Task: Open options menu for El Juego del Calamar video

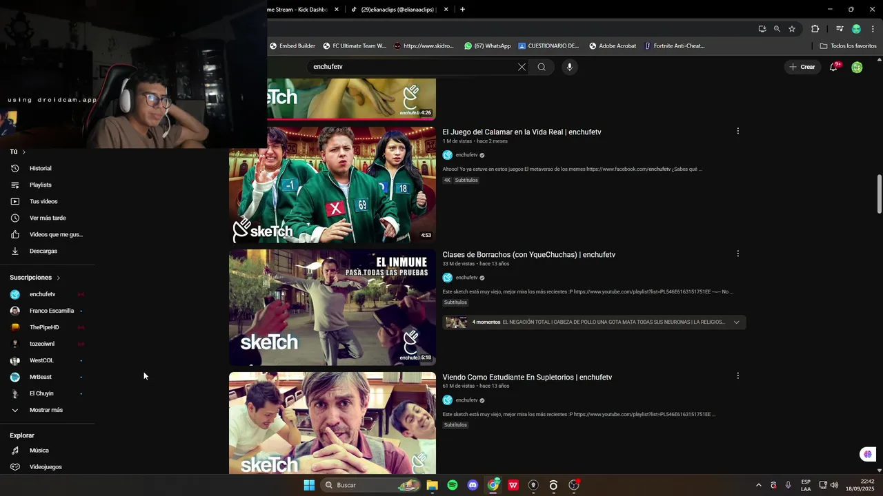Action: (737, 131)
